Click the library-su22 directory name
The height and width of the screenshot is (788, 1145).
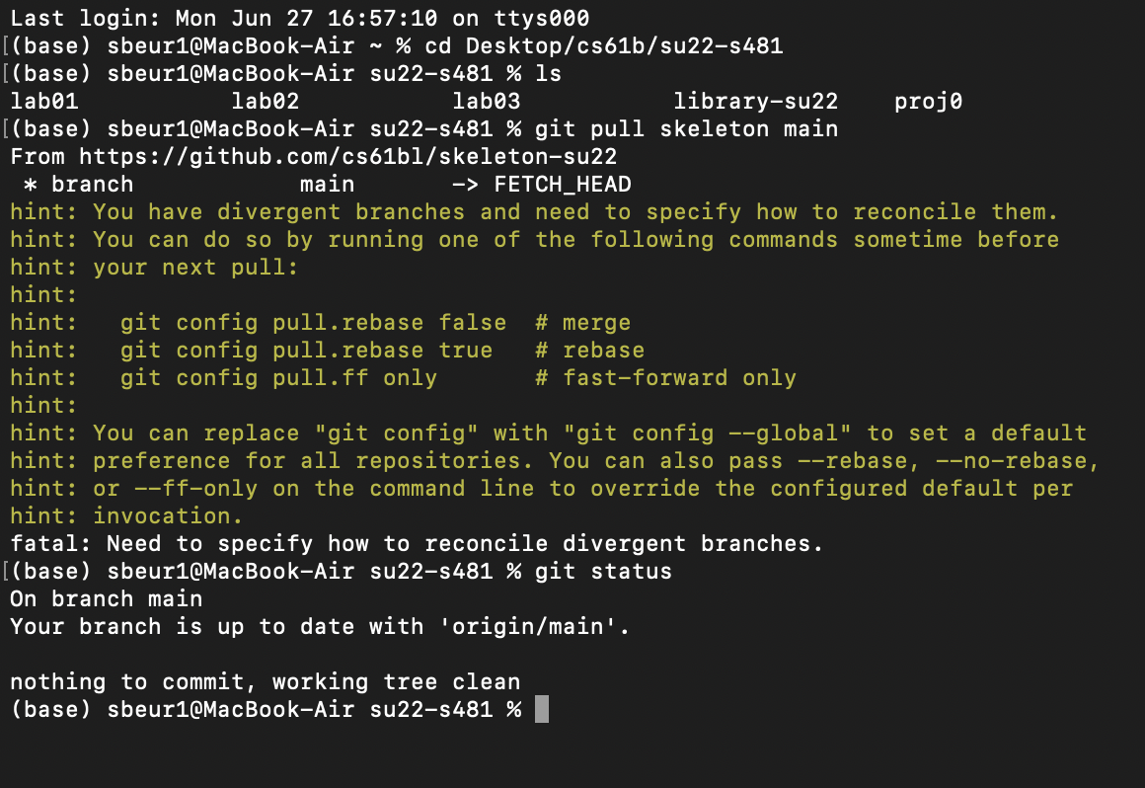click(x=755, y=101)
